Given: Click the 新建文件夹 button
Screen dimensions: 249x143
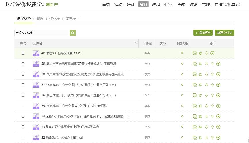Looking at the screenshot, I should 225,33.
